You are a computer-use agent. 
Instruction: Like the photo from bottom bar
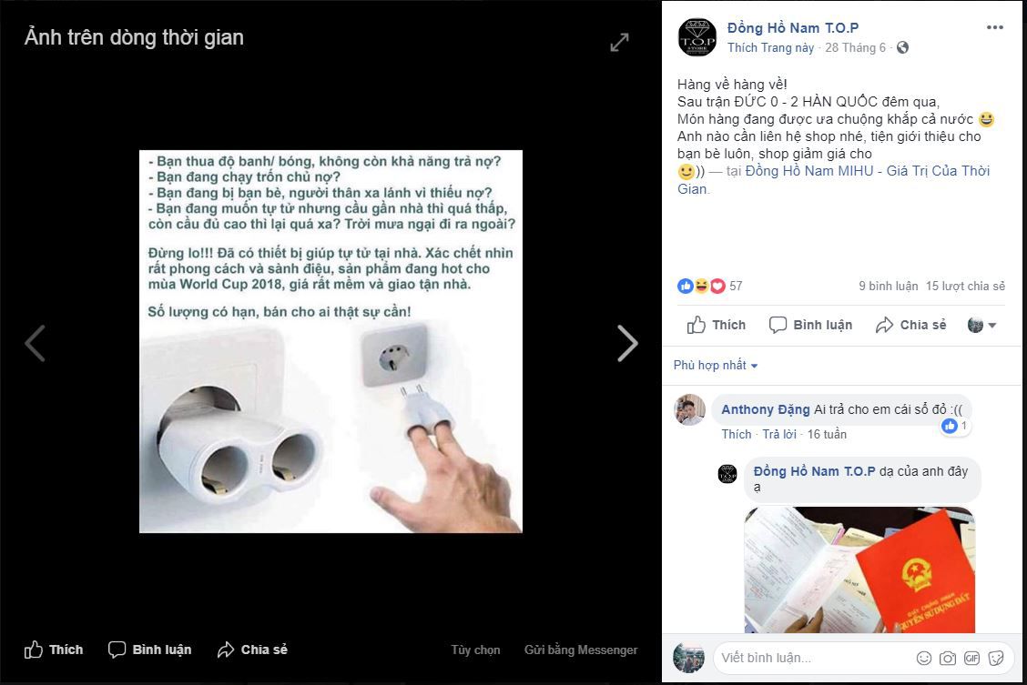click(x=54, y=650)
